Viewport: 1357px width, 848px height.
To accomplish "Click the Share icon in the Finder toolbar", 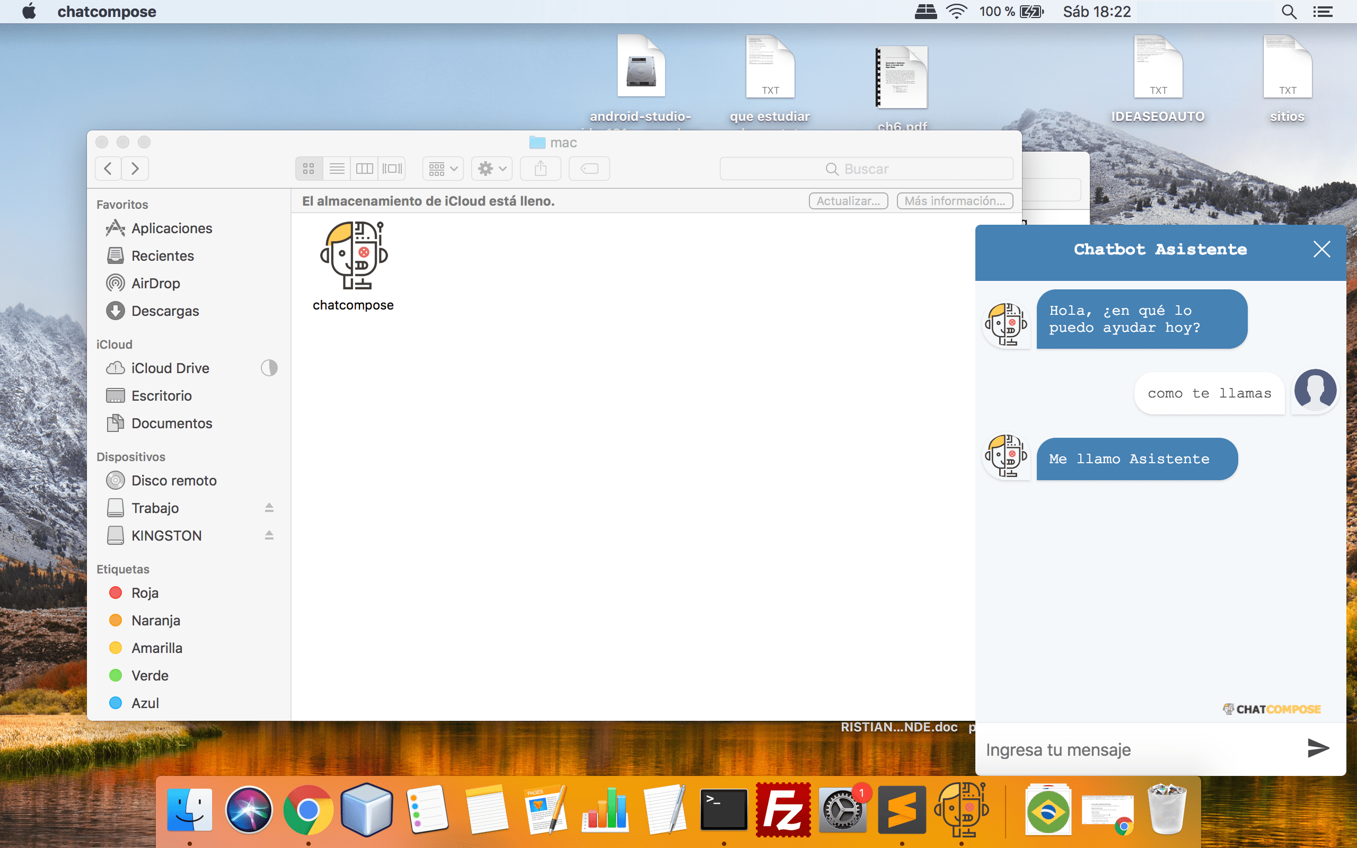I will pos(540,168).
